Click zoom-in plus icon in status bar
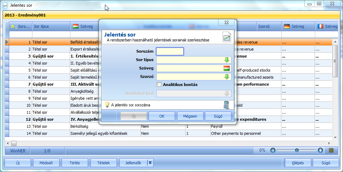Screen dimensions: 343x172 pyautogui.click(x=320, y=150)
